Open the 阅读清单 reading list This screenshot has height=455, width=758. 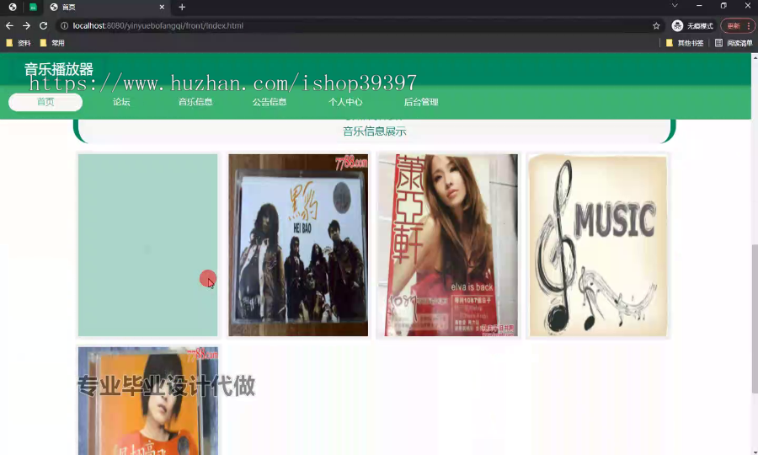tap(734, 43)
